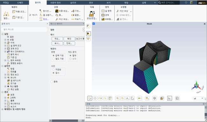Open the 종 species model
This screenshot has width=207, height=122.
[59, 15]
